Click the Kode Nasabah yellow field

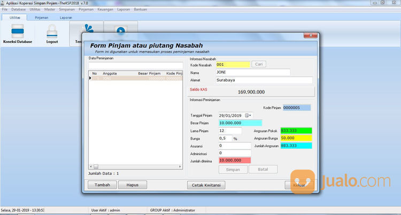(x=233, y=65)
